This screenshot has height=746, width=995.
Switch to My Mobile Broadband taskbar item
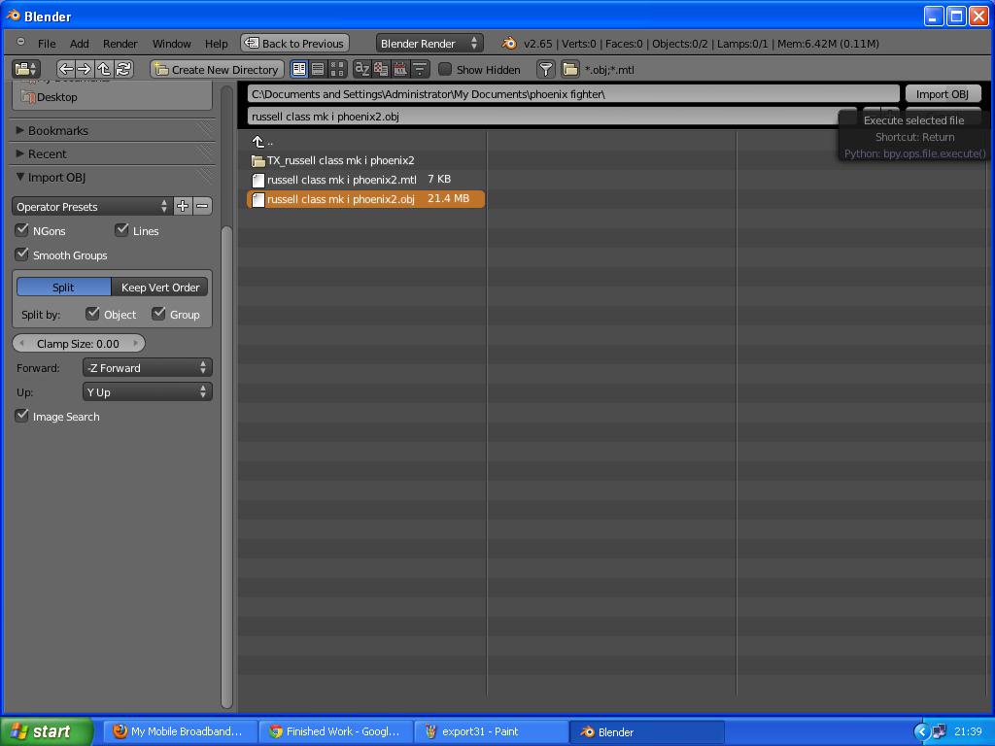pyautogui.click(x=180, y=731)
